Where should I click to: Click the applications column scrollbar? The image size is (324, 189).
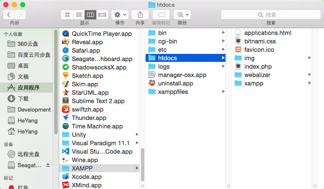point(142,165)
